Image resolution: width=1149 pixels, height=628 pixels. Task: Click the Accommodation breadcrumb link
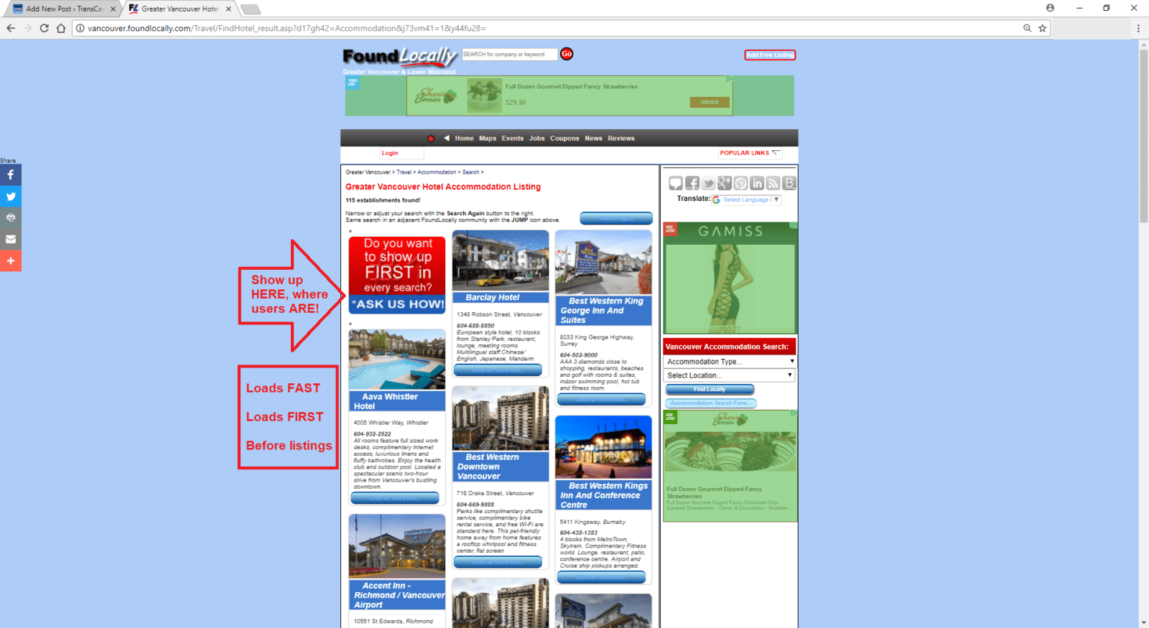[x=437, y=172]
